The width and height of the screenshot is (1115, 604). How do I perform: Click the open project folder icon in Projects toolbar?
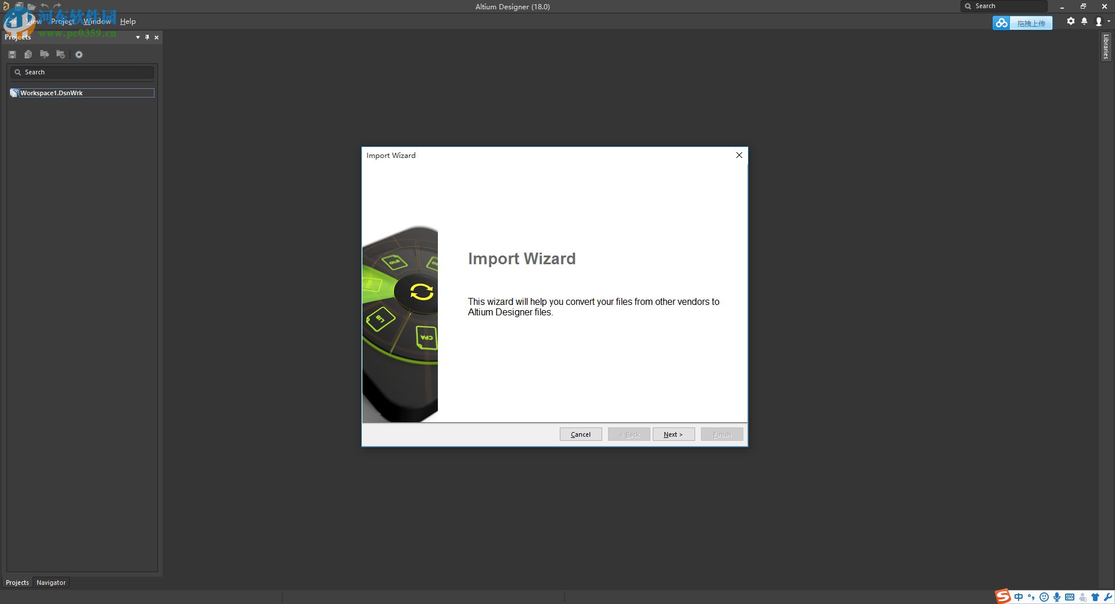tap(44, 55)
